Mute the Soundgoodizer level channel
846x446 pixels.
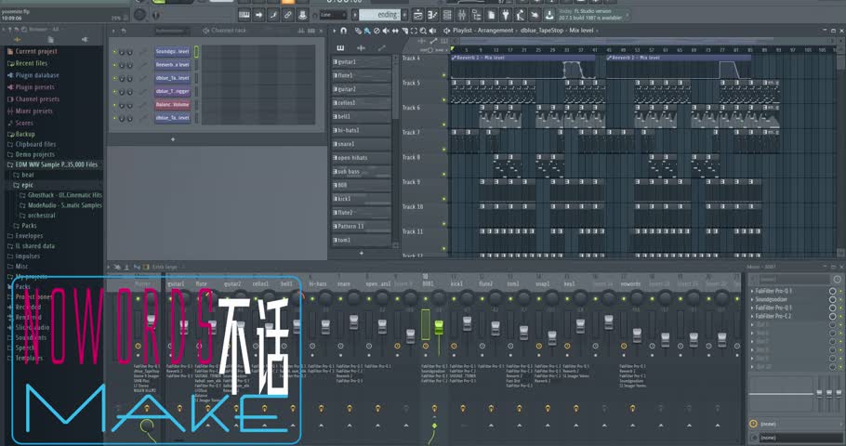point(114,52)
